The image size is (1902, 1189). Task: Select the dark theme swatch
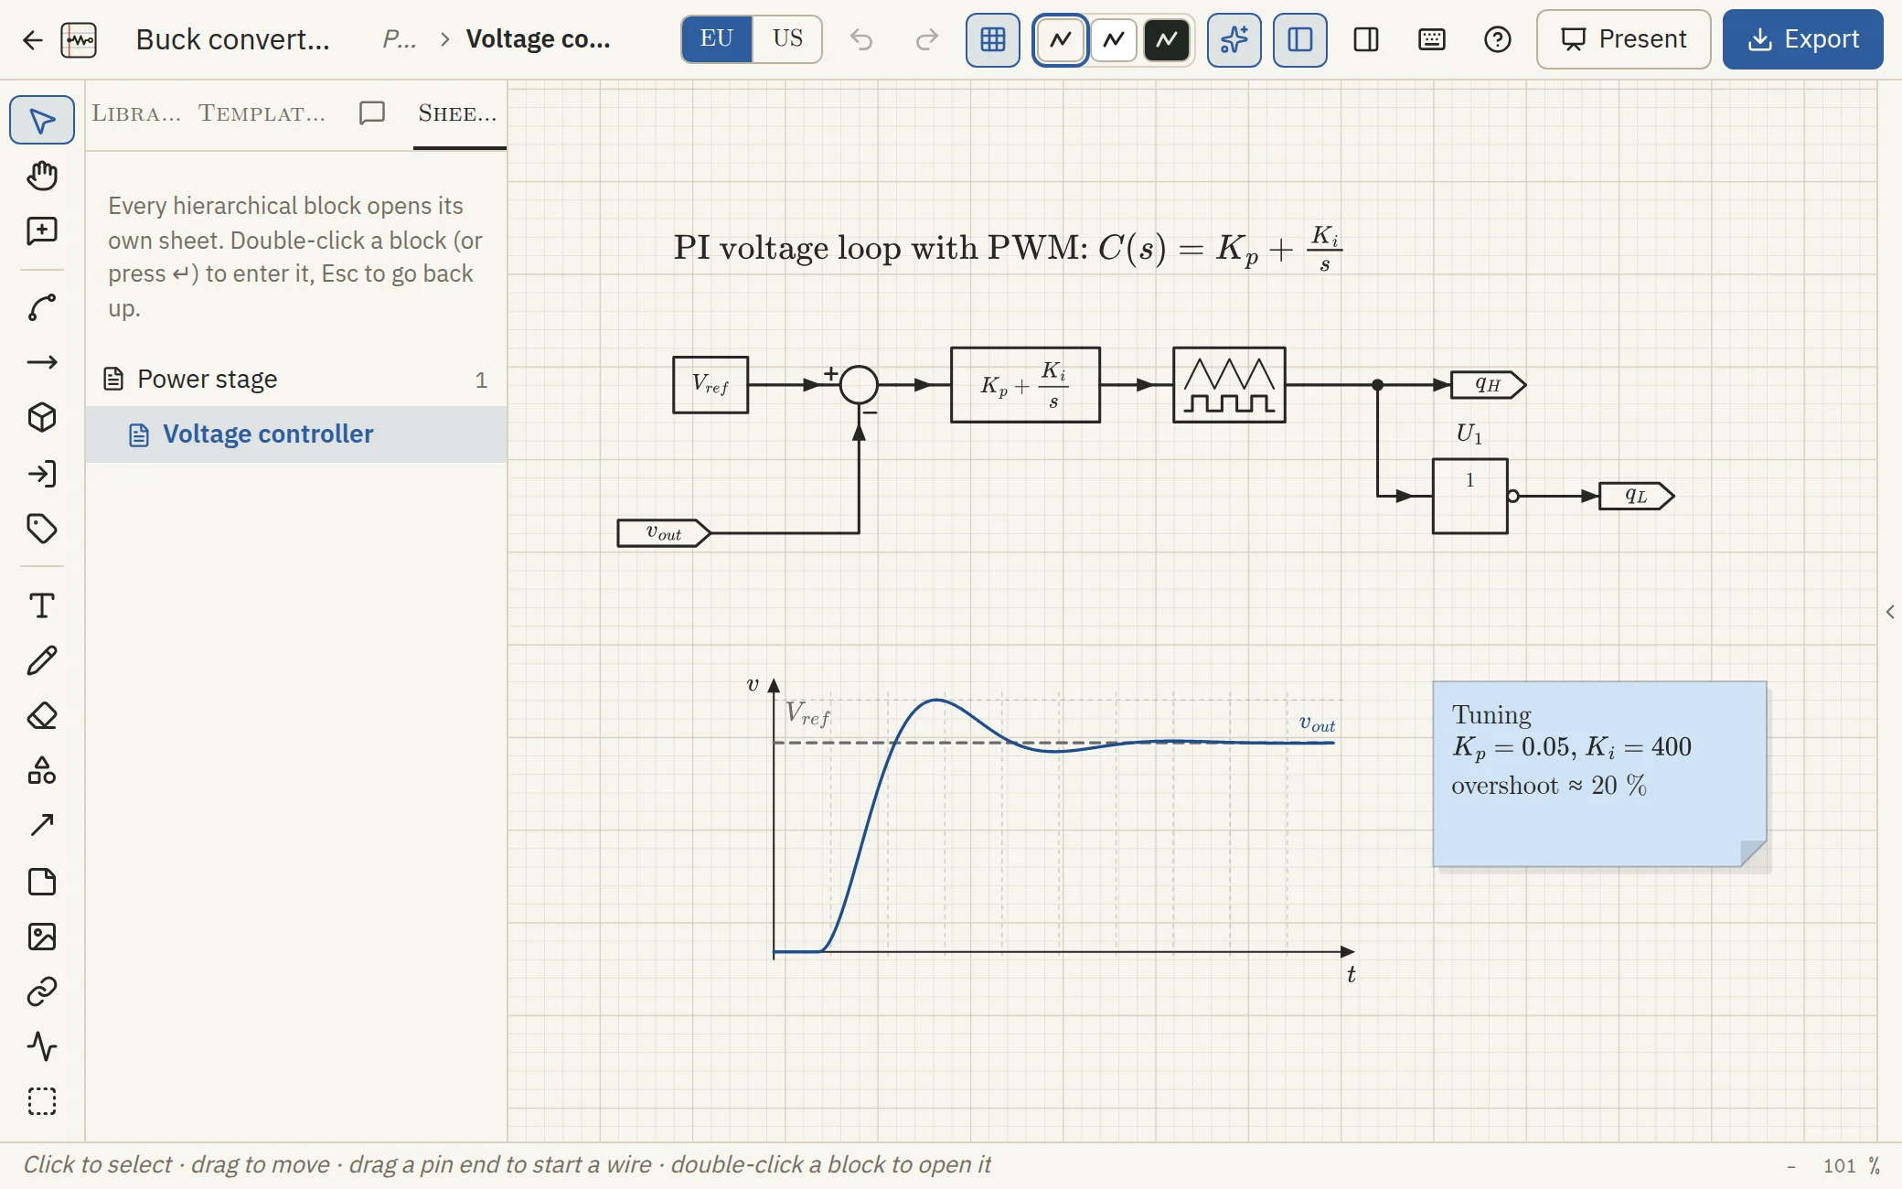click(x=1167, y=39)
